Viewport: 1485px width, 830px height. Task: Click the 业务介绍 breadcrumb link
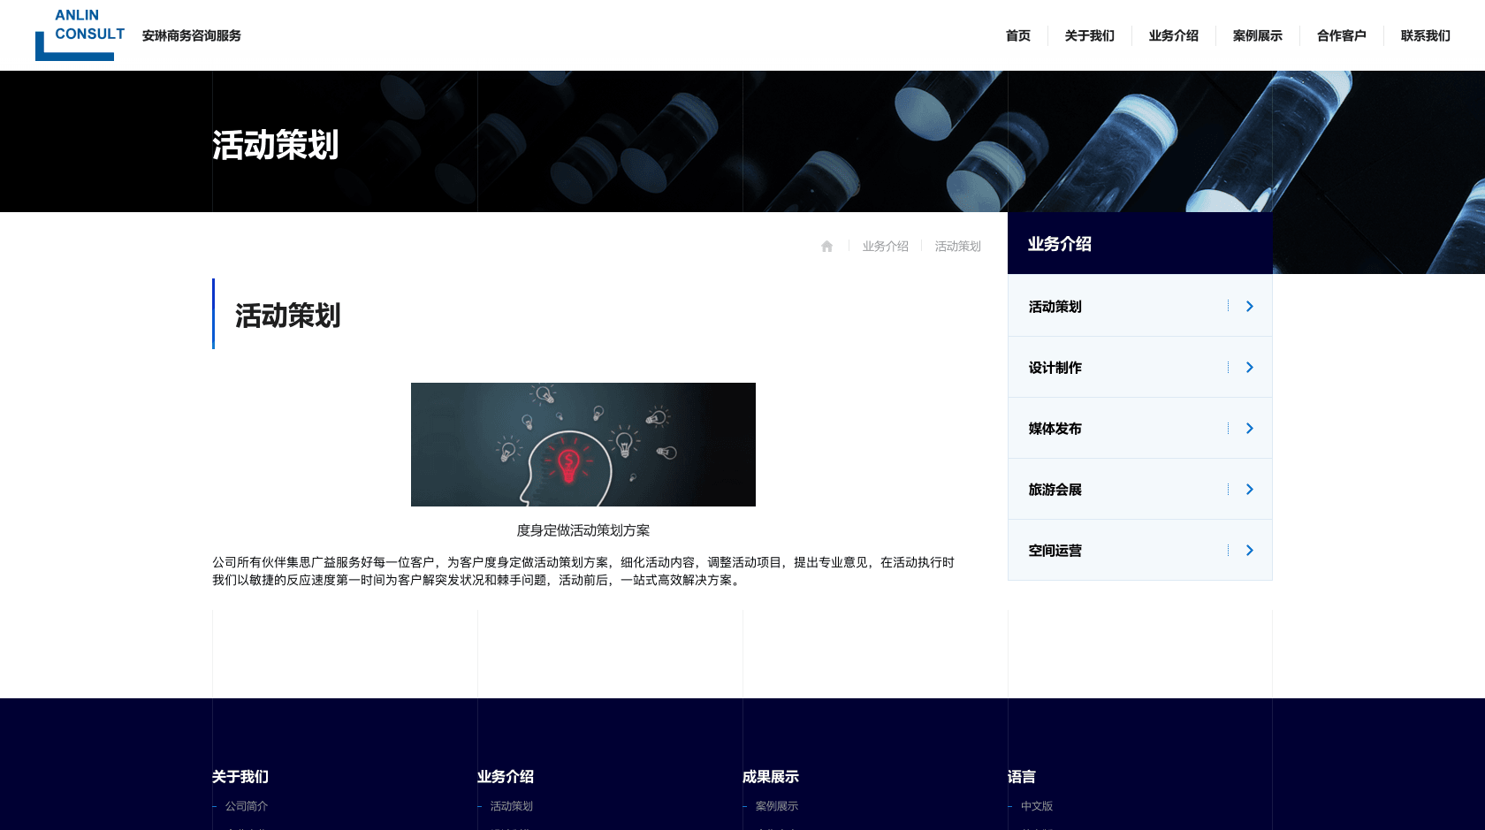point(885,247)
